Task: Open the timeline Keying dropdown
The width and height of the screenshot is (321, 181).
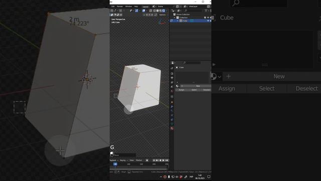Action: click(x=124, y=160)
